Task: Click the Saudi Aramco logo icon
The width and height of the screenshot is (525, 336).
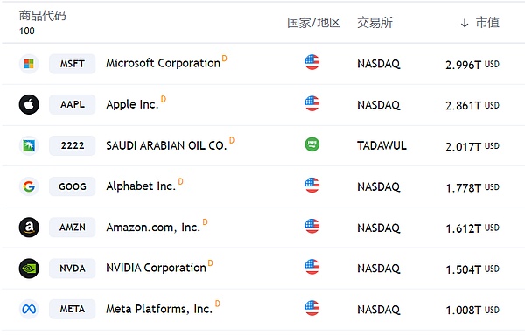Action: (x=29, y=145)
